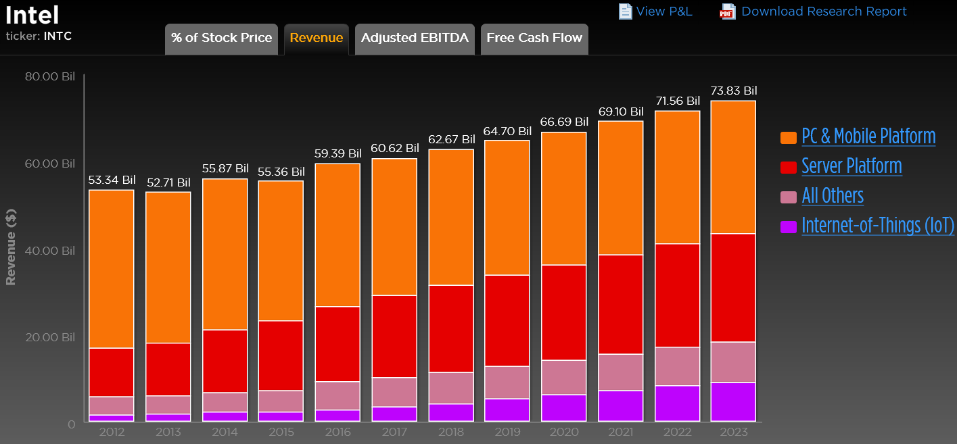Click the View P&L document icon
Image resolution: width=957 pixels, height=444 pixels.
pyautogui.click(x=625, y=11)
